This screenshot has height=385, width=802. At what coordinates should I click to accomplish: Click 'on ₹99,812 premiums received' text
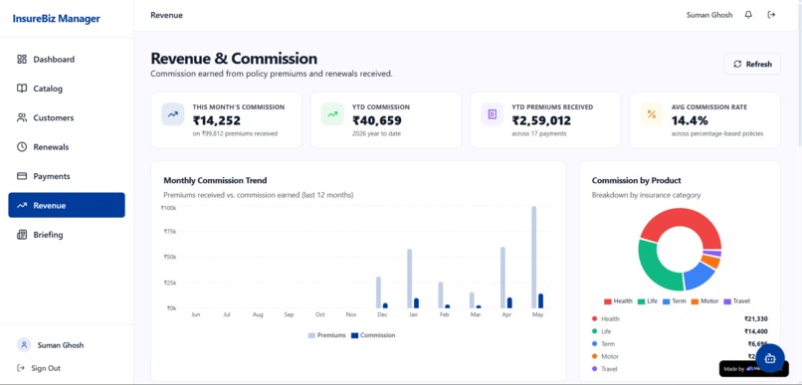click(x=235, y=133)
